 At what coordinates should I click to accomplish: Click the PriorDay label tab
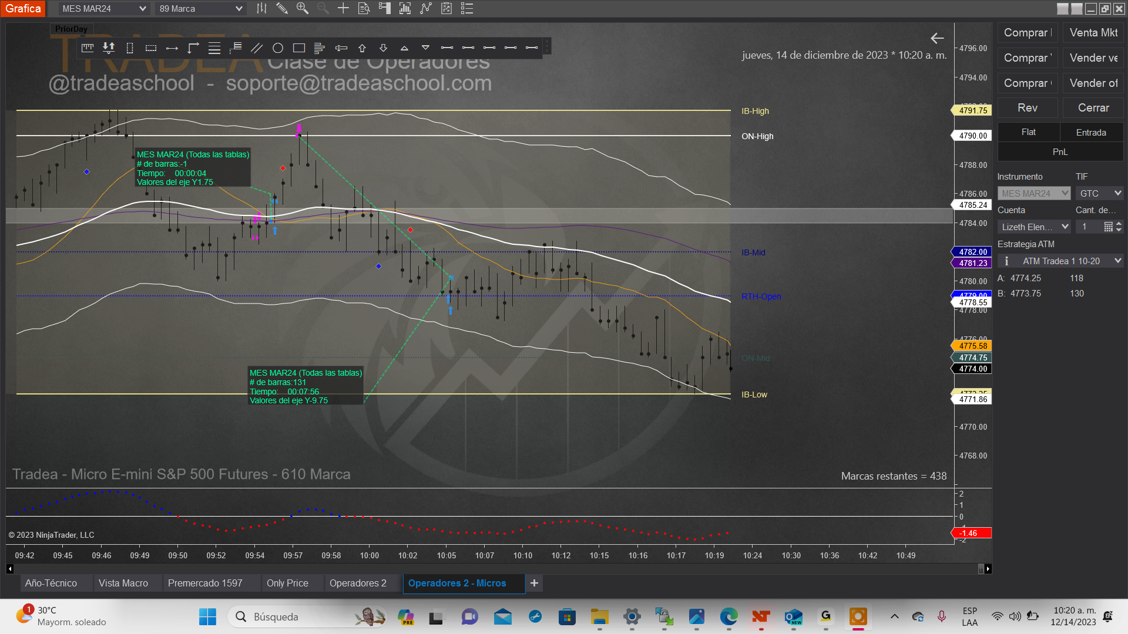(x=71, y=29)
